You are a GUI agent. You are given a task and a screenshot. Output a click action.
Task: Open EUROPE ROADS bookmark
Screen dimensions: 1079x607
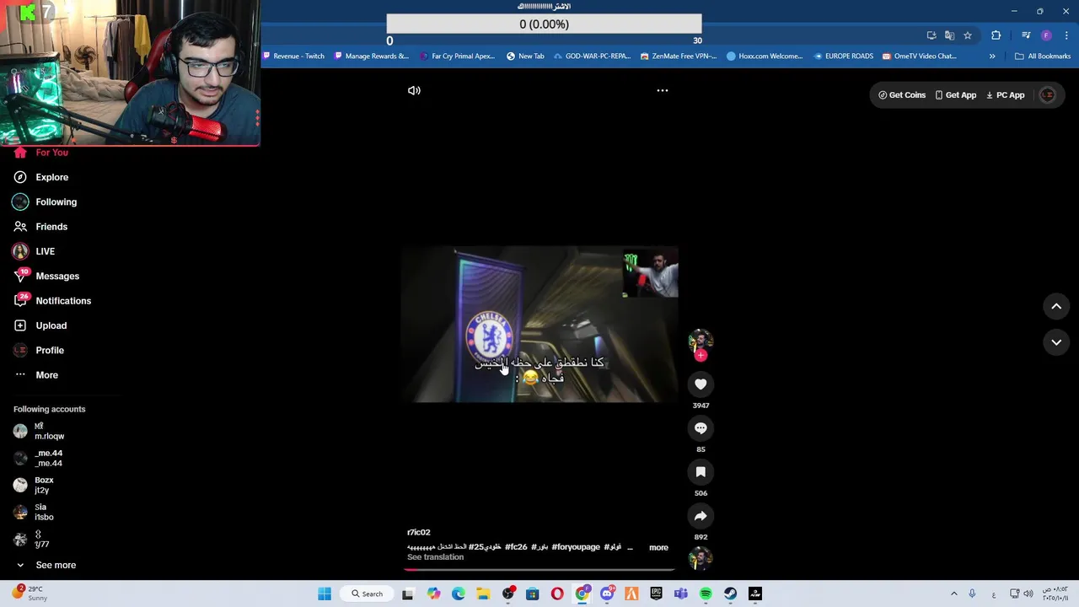tap(844, 56)
